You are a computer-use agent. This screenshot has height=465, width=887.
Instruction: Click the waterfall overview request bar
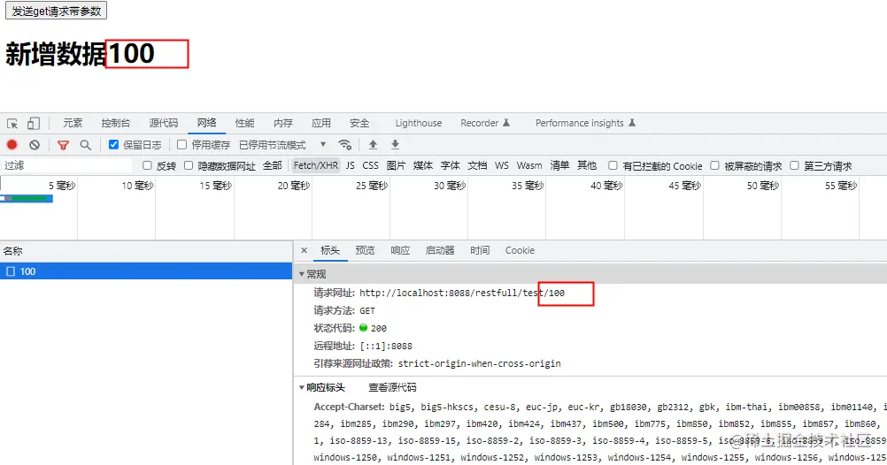pos(27,198)
